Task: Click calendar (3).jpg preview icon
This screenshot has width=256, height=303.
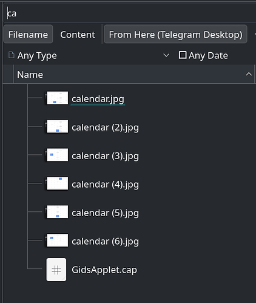Action: (x=57, y=155)
